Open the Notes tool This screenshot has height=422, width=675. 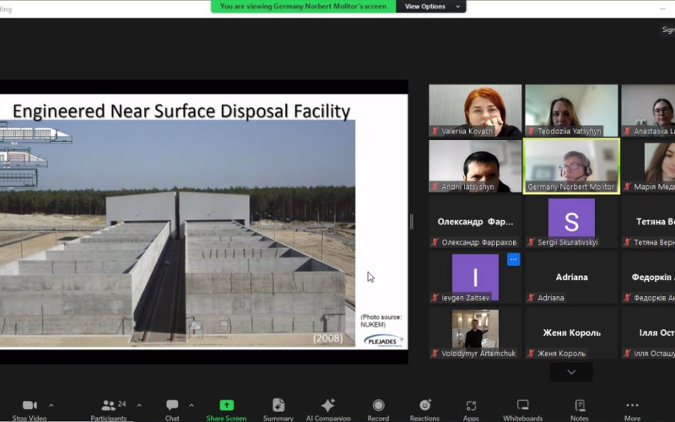[x=580, y=410]
